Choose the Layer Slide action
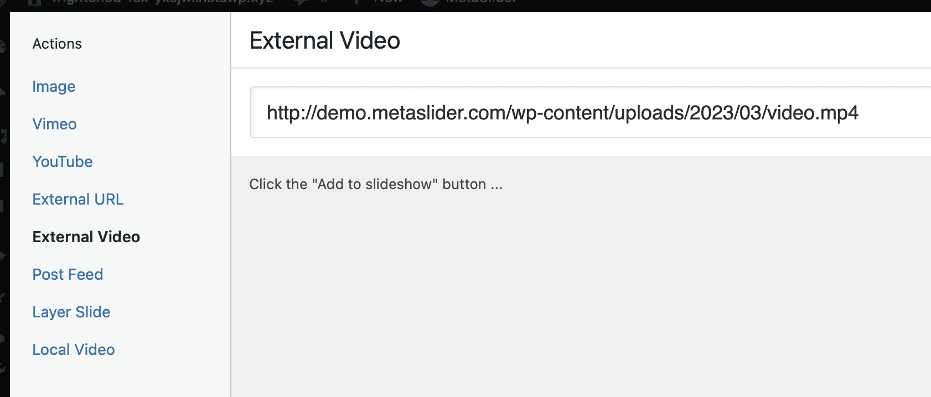The height and width of the screenshot is (397, 931). 71,312
